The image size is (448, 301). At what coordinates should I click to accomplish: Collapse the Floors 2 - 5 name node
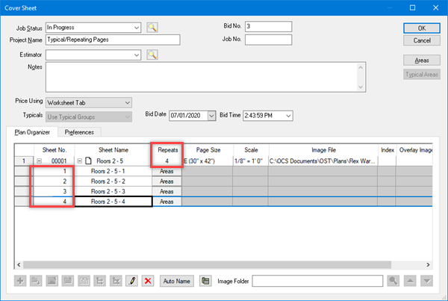(x=80, y=161)
